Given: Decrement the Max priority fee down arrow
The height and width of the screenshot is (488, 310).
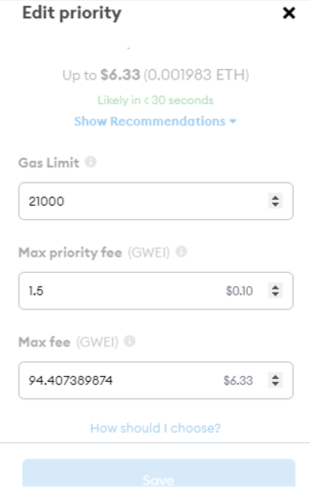Looking at the screenshot, I should pos(275,294).
